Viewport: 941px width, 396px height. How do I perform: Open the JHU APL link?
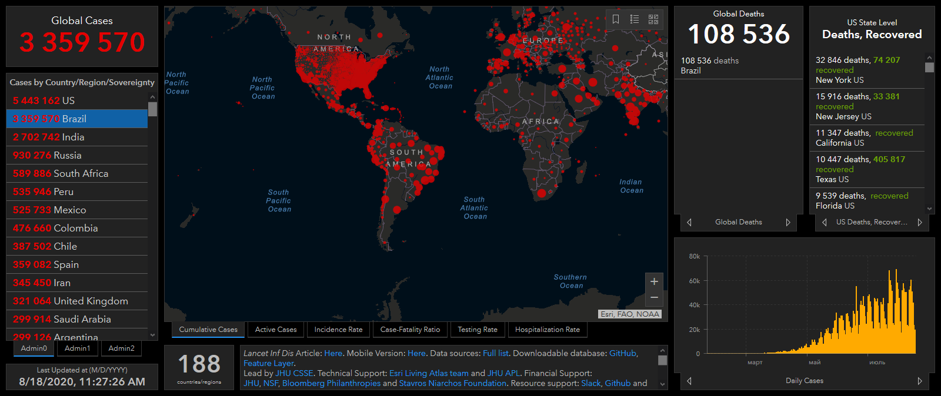503,373
